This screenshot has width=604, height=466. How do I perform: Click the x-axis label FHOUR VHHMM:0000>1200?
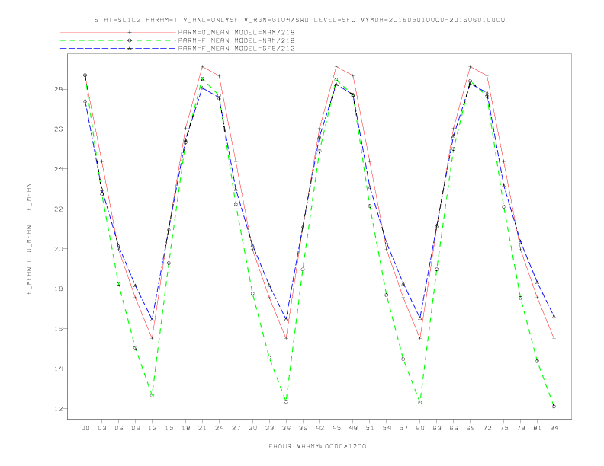[317, 446]
